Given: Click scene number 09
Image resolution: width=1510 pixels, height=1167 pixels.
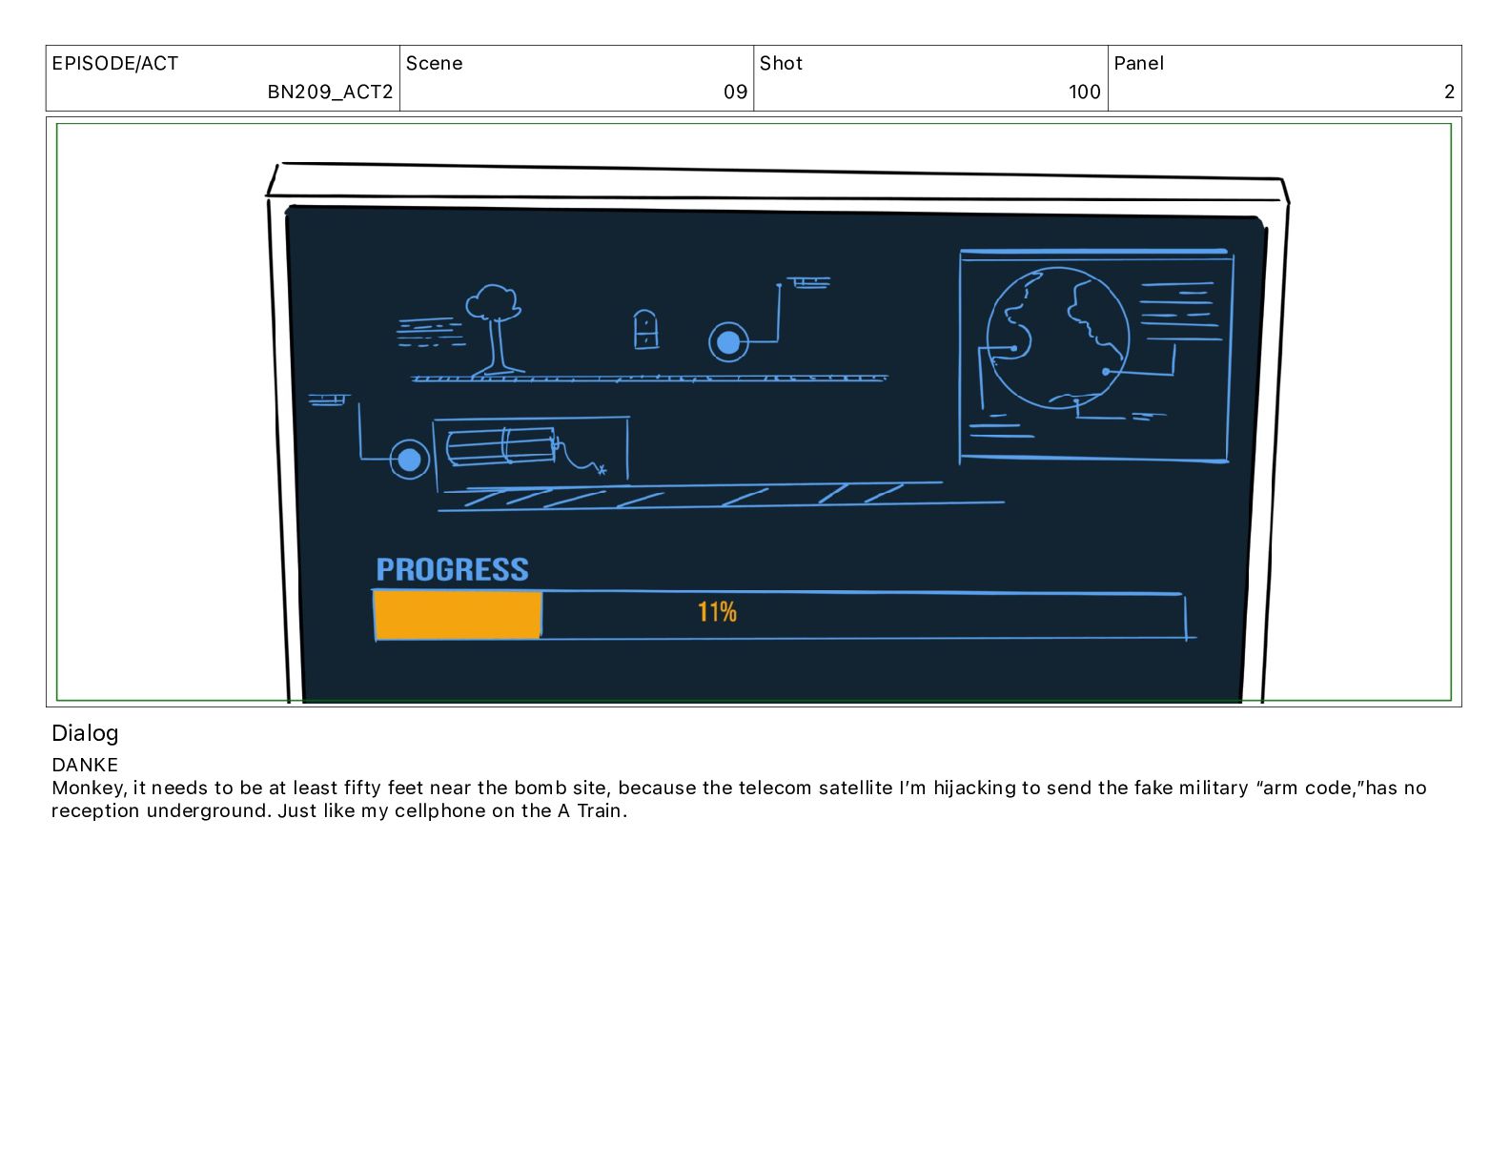Looking at the screenshot, I should (x=736, y=92).
